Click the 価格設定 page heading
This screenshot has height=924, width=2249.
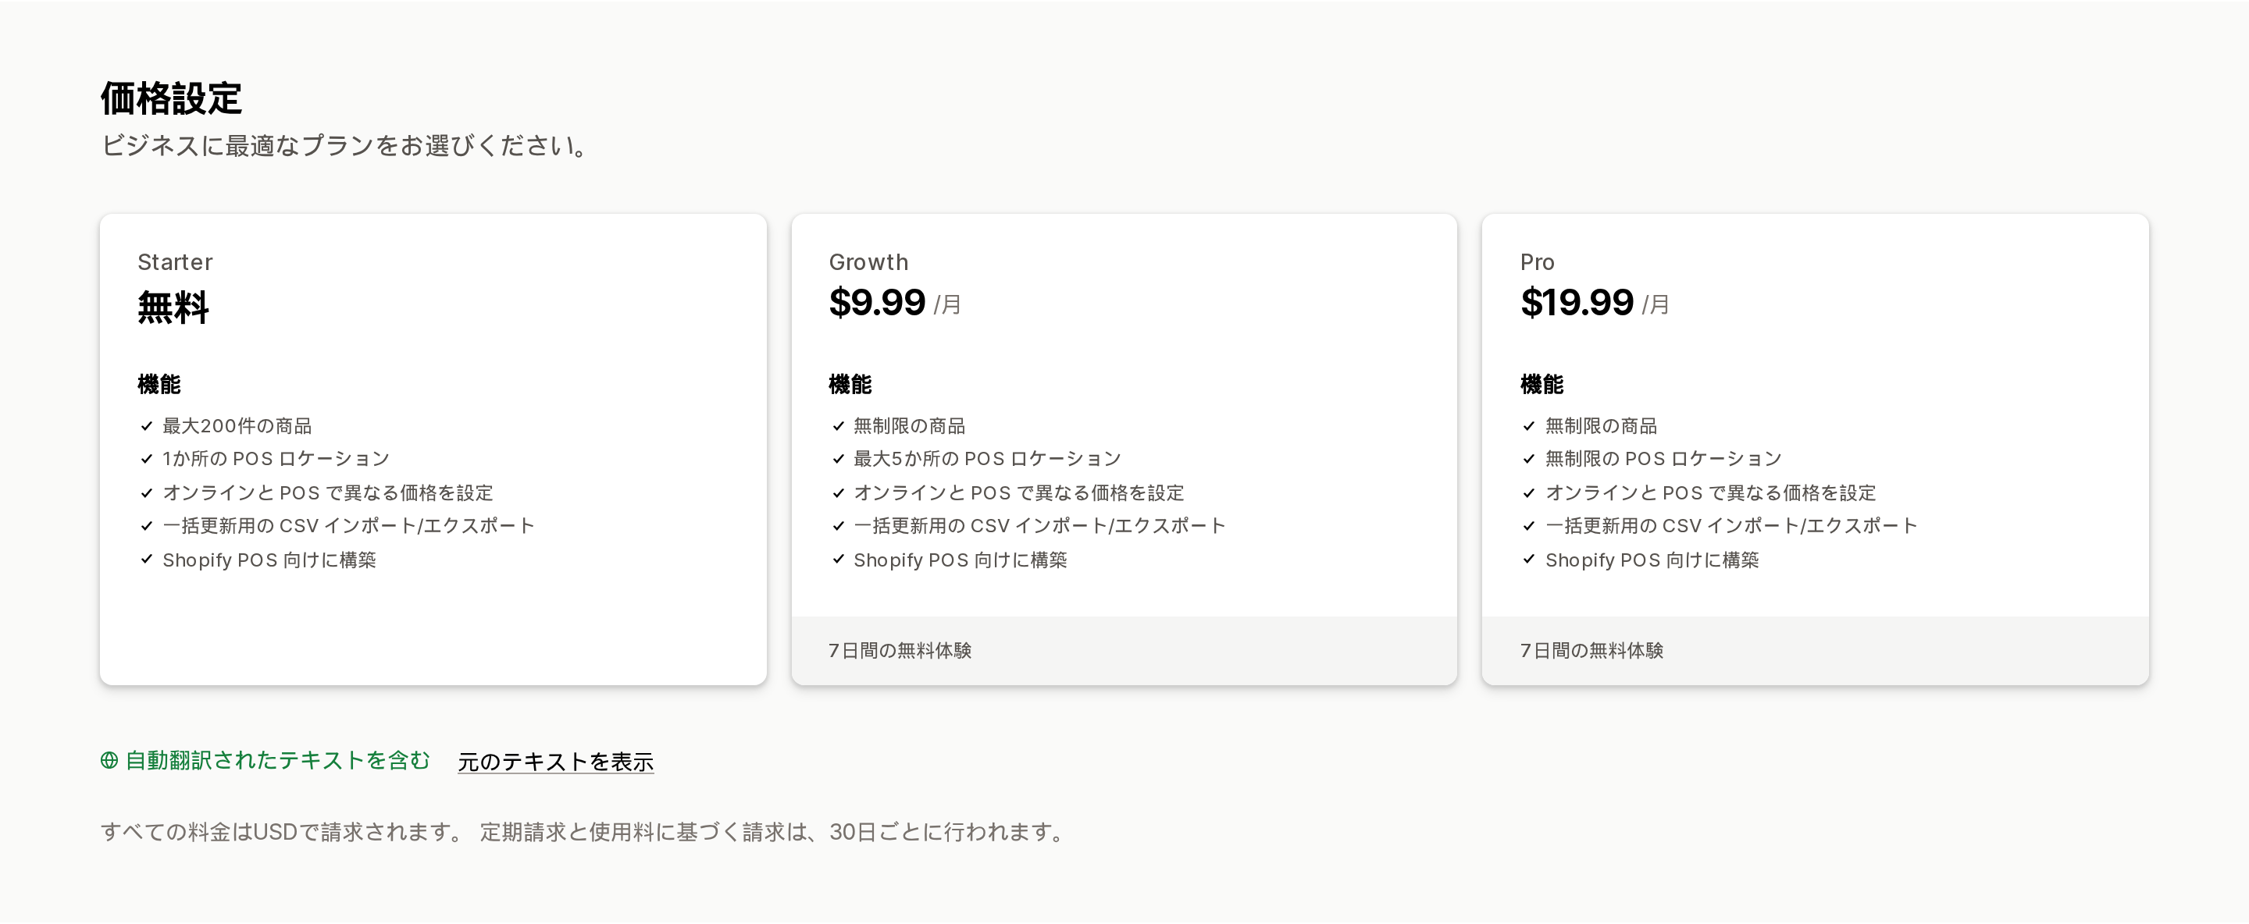pos(171,98)
